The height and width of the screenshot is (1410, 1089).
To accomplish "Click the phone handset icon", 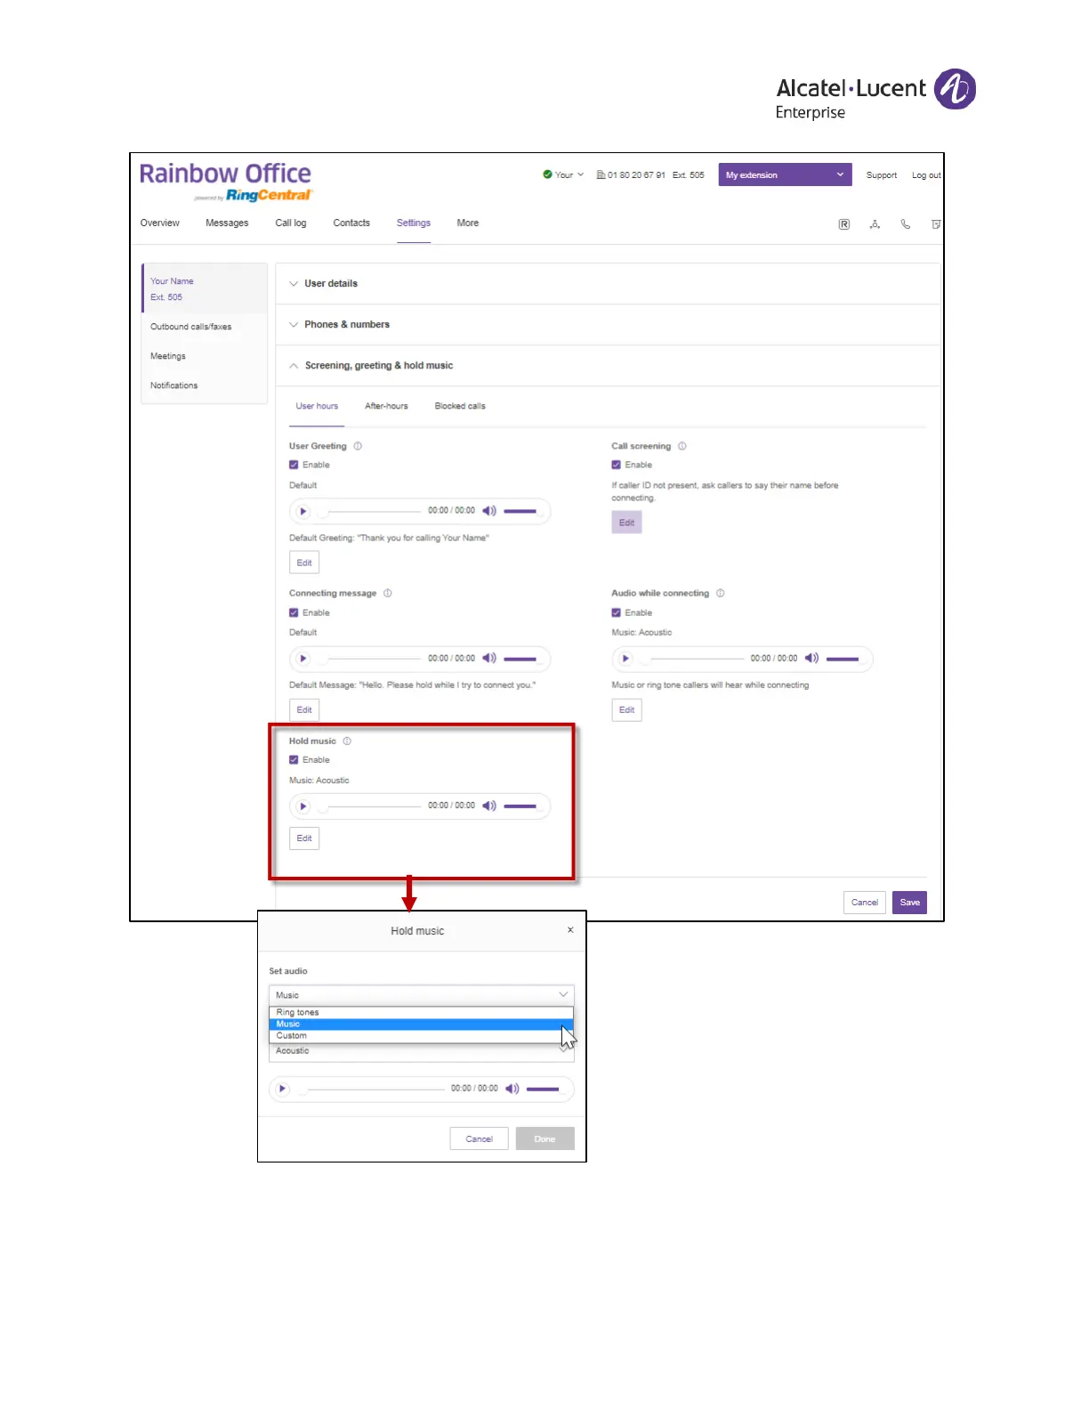I will click(x=906, y=224).
